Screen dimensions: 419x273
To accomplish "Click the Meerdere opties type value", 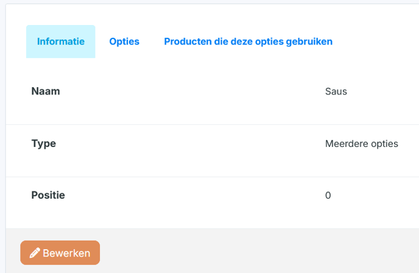I will (x=362, y=144).
